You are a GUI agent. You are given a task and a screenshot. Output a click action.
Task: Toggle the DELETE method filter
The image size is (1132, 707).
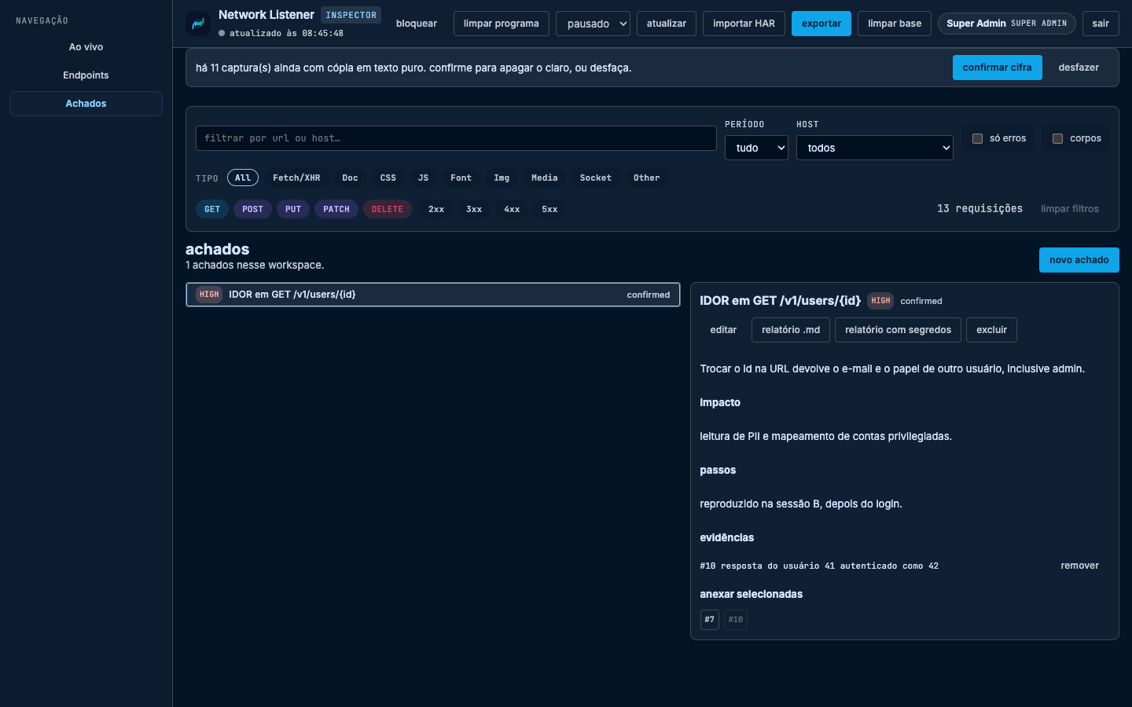coord(387,209)
